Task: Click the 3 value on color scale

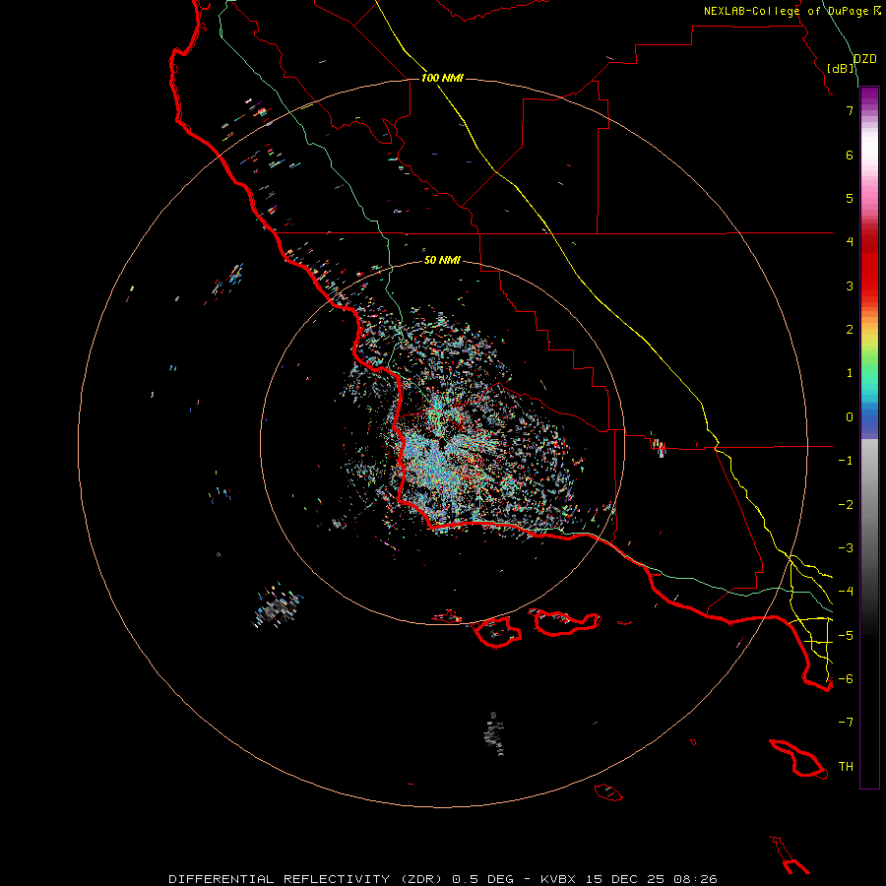Action: (850, 285)
